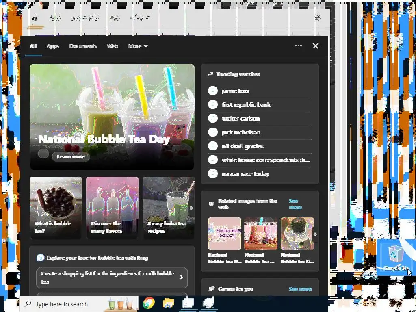The image size is (416, 312).
Task: Click the Related images section icon
Action: pos(211,204)
